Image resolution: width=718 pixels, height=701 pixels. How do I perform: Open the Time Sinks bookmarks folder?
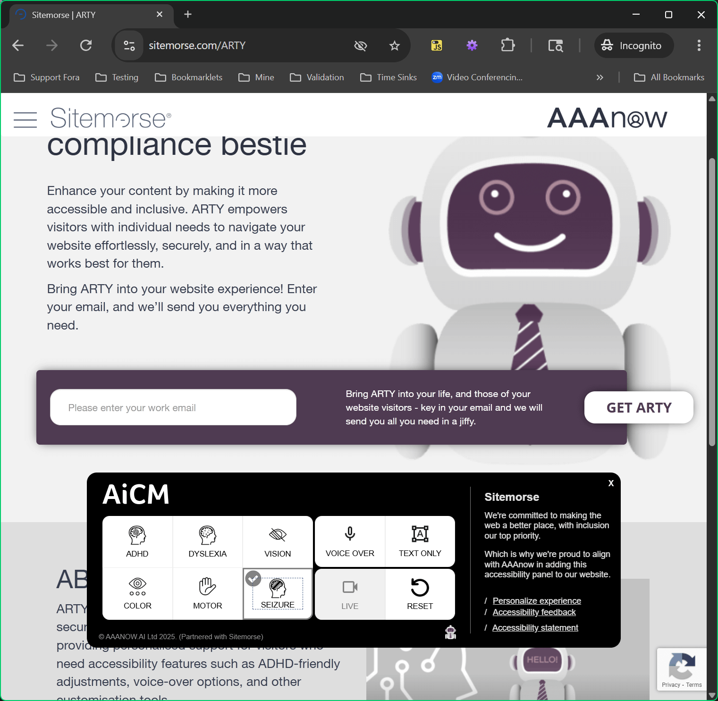pos(389,77)
